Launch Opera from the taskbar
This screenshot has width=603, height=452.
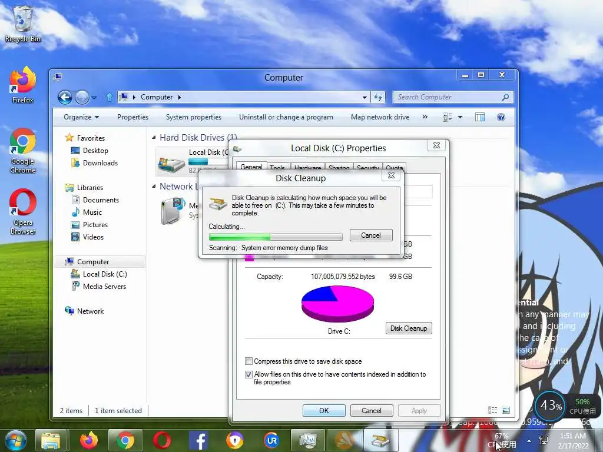[x=162, y=440]
